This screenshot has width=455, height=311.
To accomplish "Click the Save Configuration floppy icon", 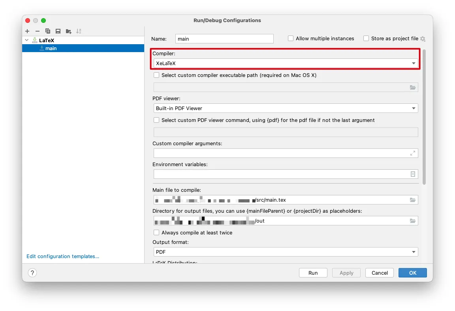I will click(x=58, y=31).
